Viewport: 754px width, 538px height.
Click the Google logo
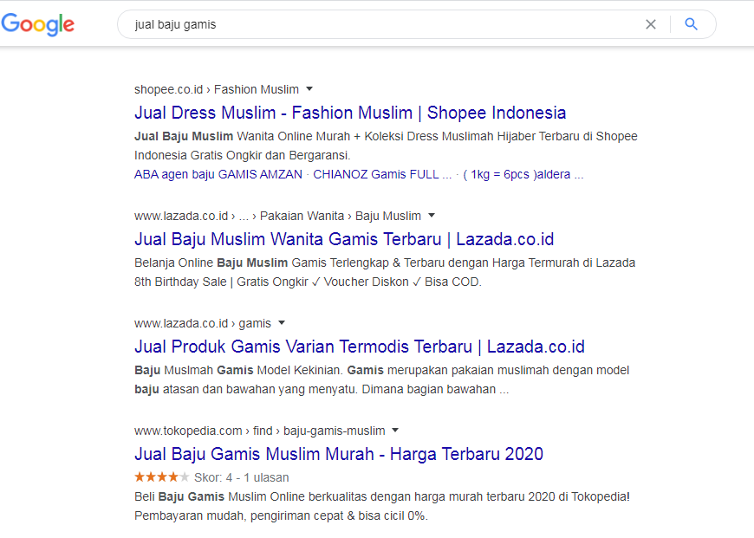point(38,24)
